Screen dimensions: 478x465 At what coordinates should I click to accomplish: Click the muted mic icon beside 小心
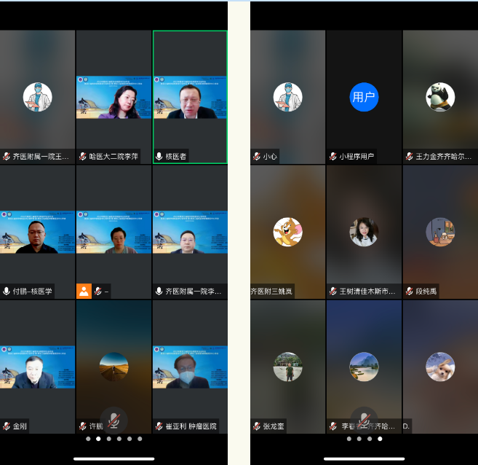click(x=257, y=157)
